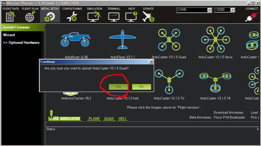Open the Help monitor icon
261x146 pixels.
tap(131, 17)
